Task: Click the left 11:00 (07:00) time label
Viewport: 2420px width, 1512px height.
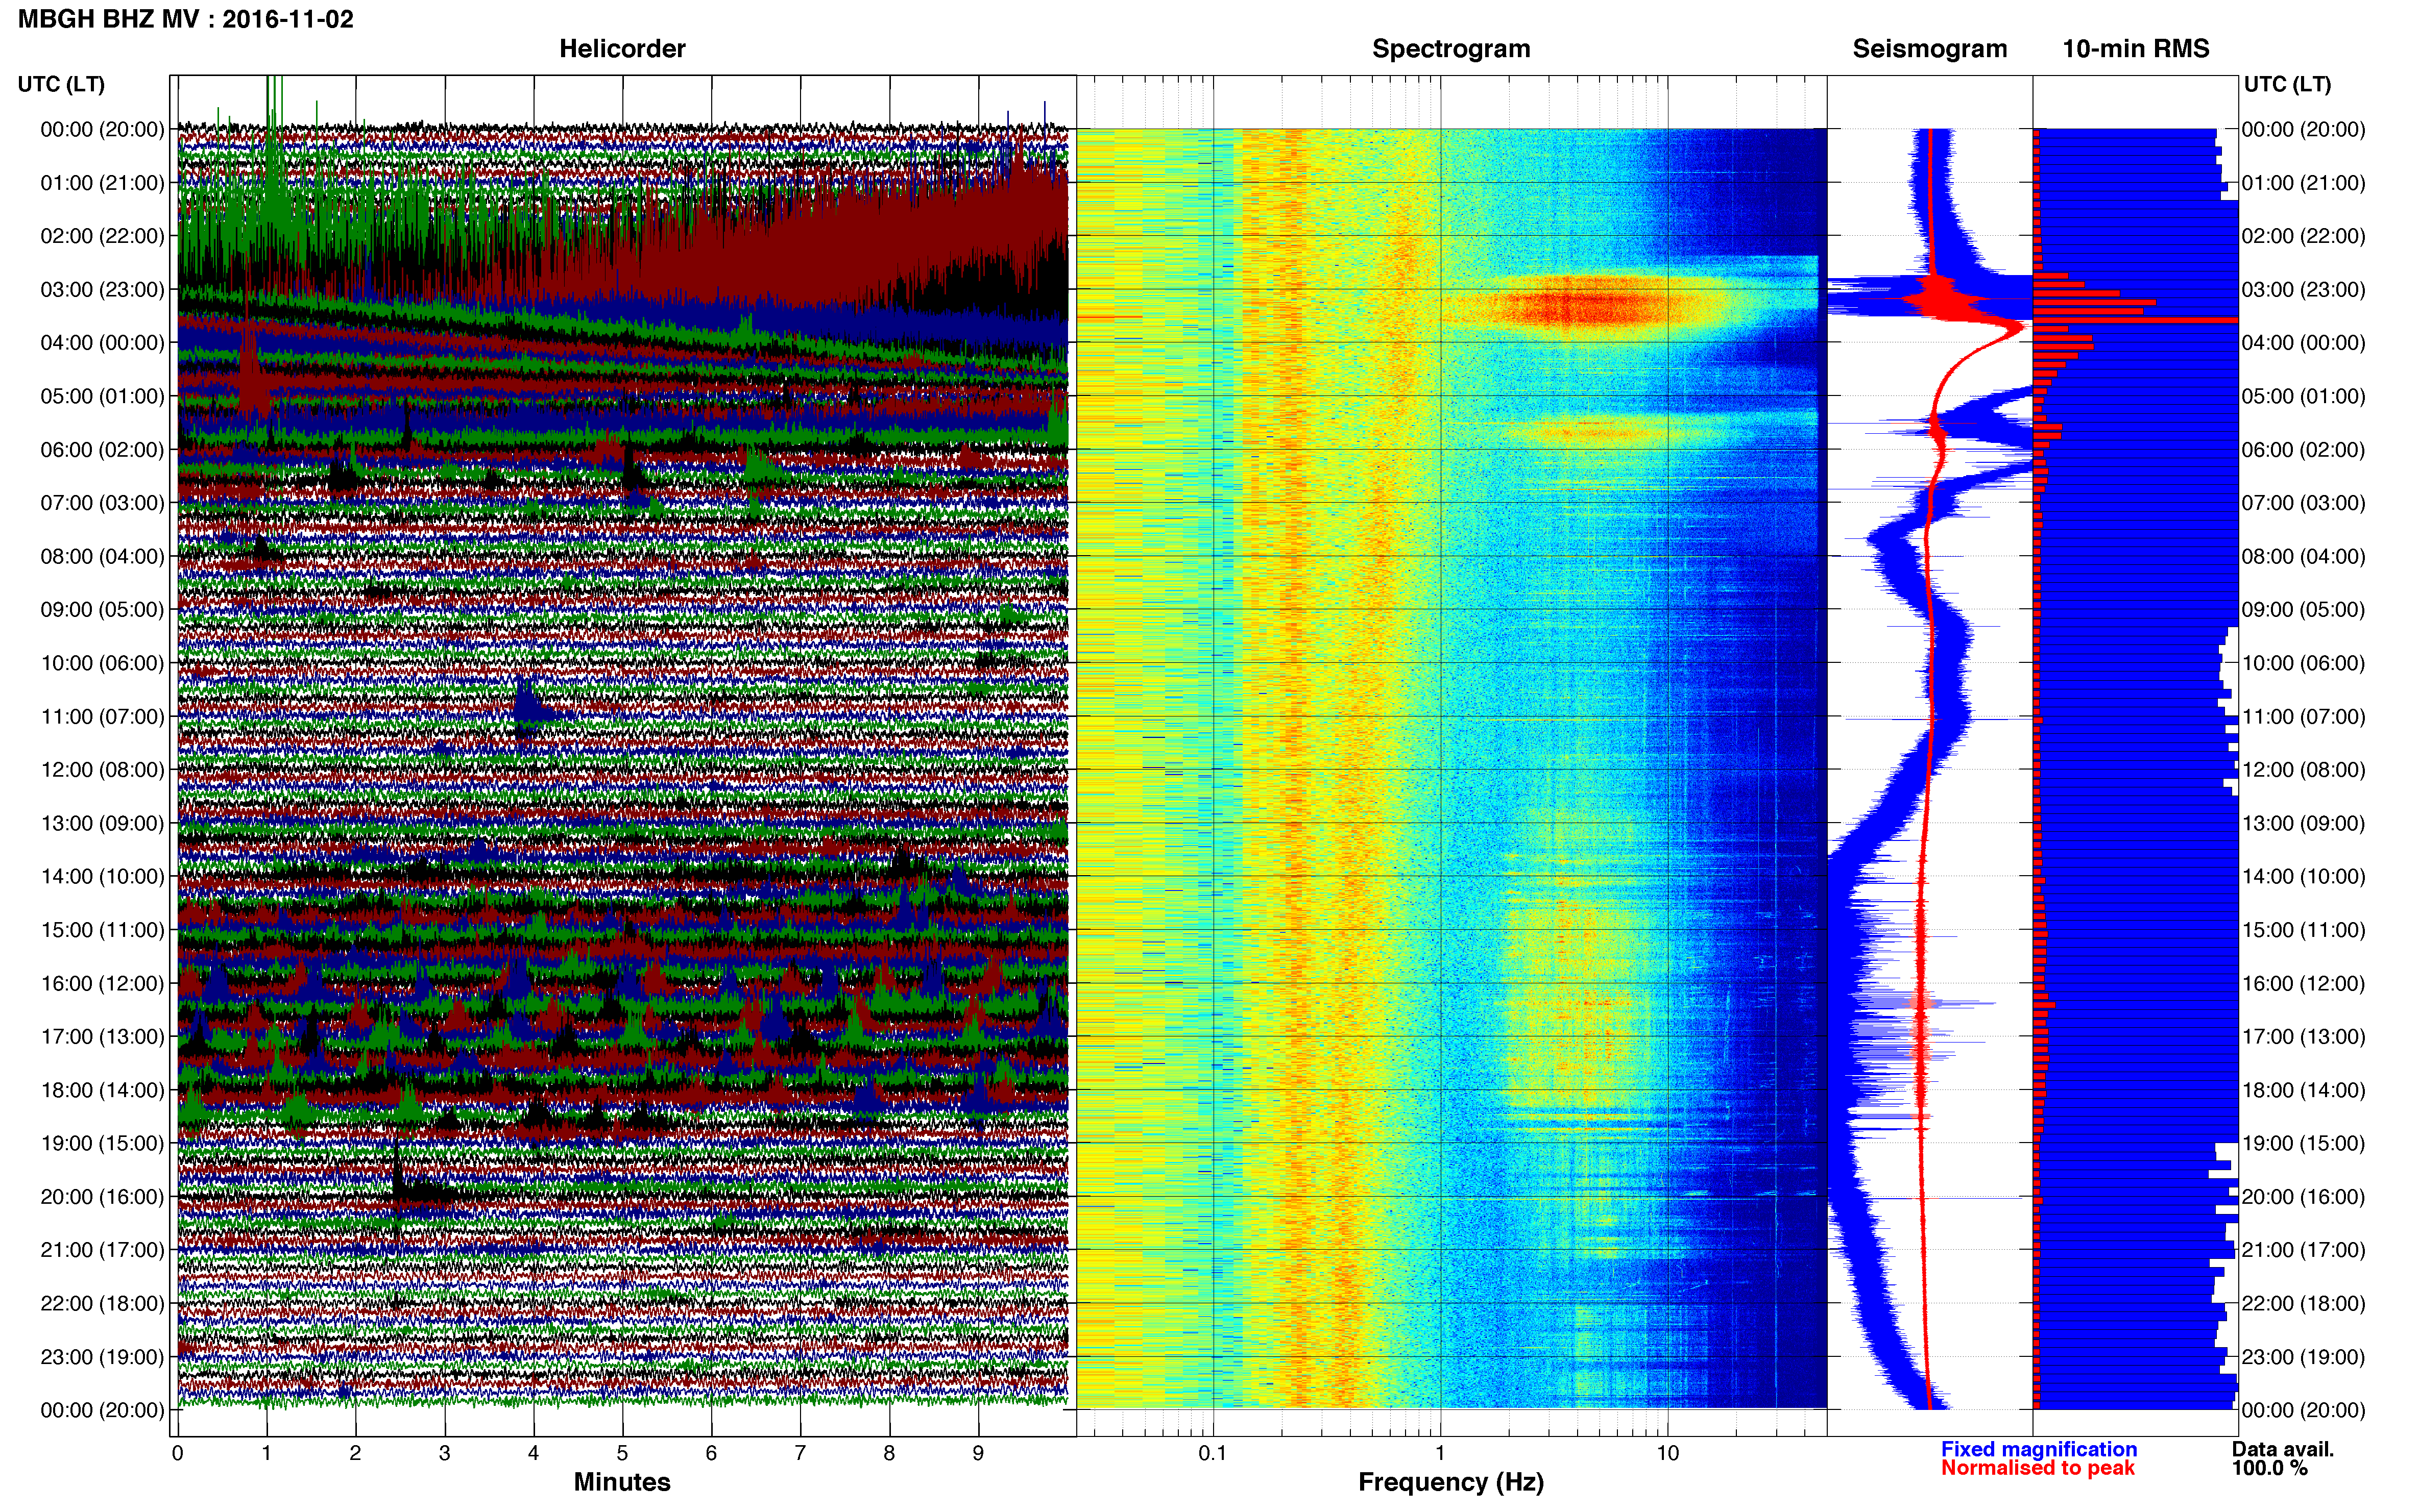Action: [x=102, y=717]
